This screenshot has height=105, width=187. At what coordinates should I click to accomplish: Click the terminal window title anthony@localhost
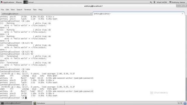tap(93, 6)
